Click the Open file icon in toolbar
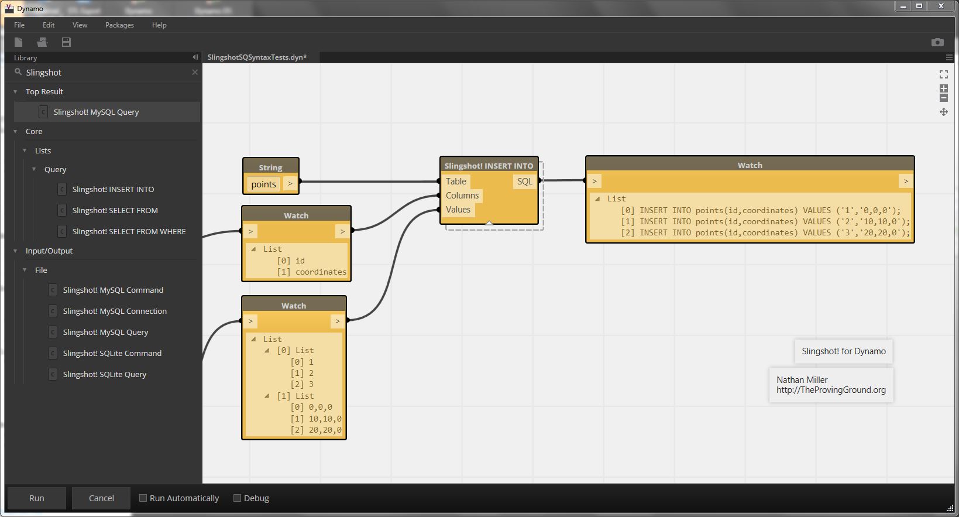This screenshot has height=517, width=959. [42, 42]
